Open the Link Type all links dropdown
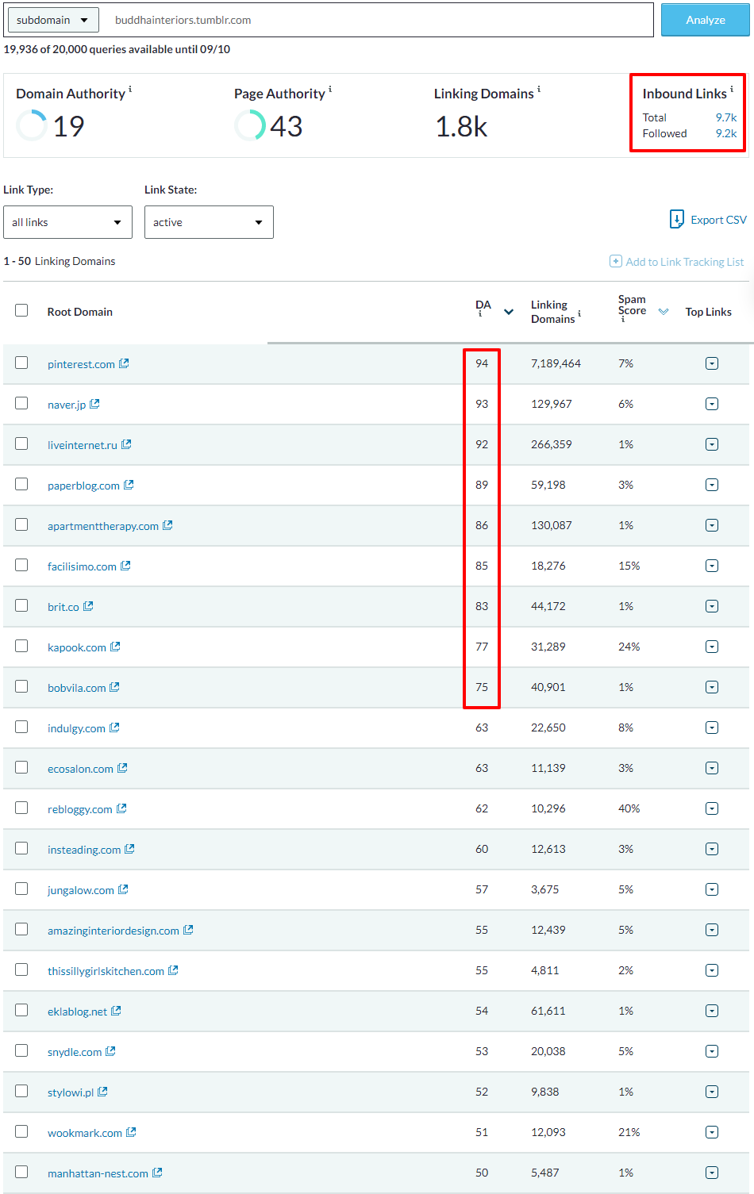This screenshot has height=1194, width=754. [67, 222]
